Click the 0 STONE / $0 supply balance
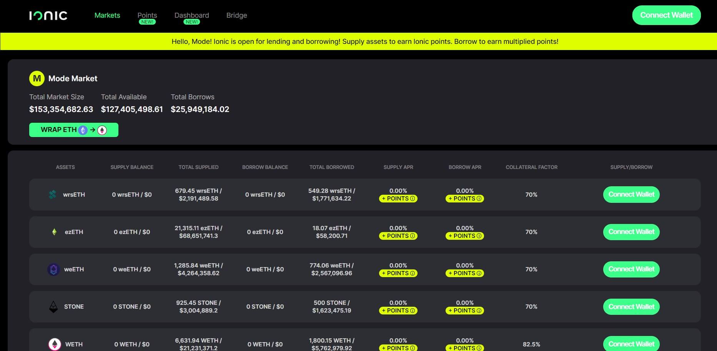Screen dimensions: 717x351 click(x=132, y=307)
